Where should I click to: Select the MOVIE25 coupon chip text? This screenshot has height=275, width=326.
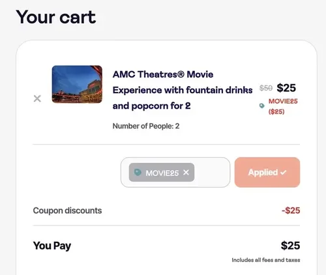(162, 173)
